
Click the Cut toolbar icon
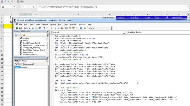[x=30, y=28]
